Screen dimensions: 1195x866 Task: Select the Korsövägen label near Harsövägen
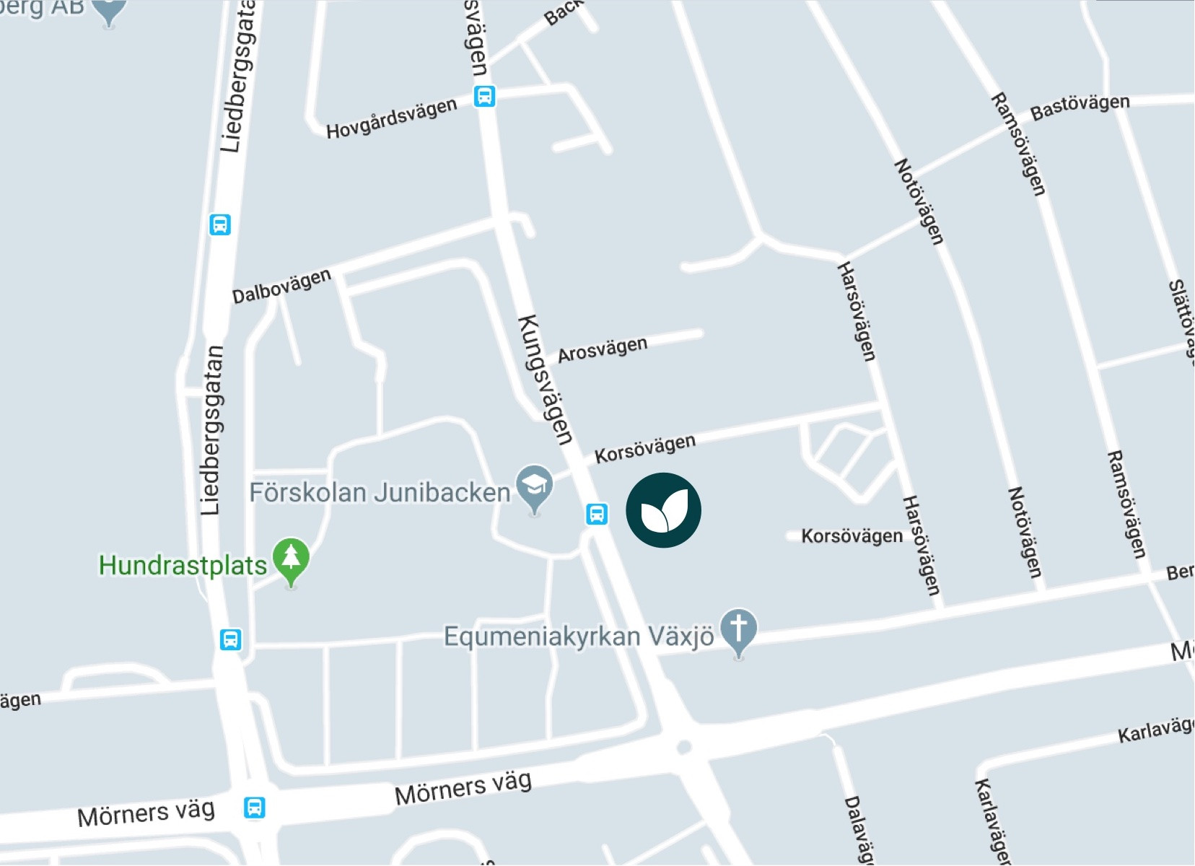pyautogui.click(x=852, y=536)
